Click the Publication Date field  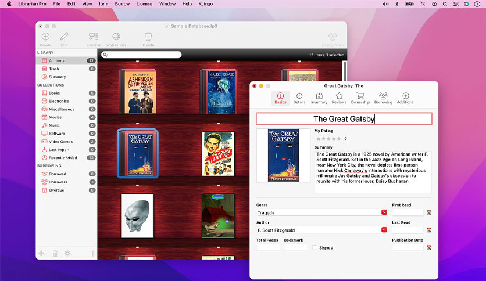[408, 247]
